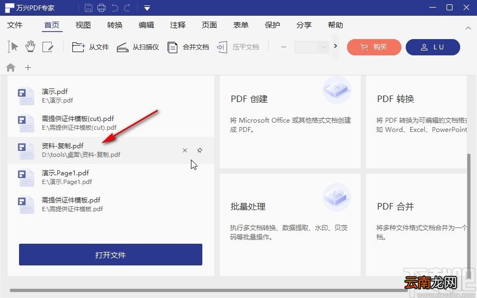Click the 演示.pdf file icon
The width and height of the screenshot is (477, 298).
(26, 96)
